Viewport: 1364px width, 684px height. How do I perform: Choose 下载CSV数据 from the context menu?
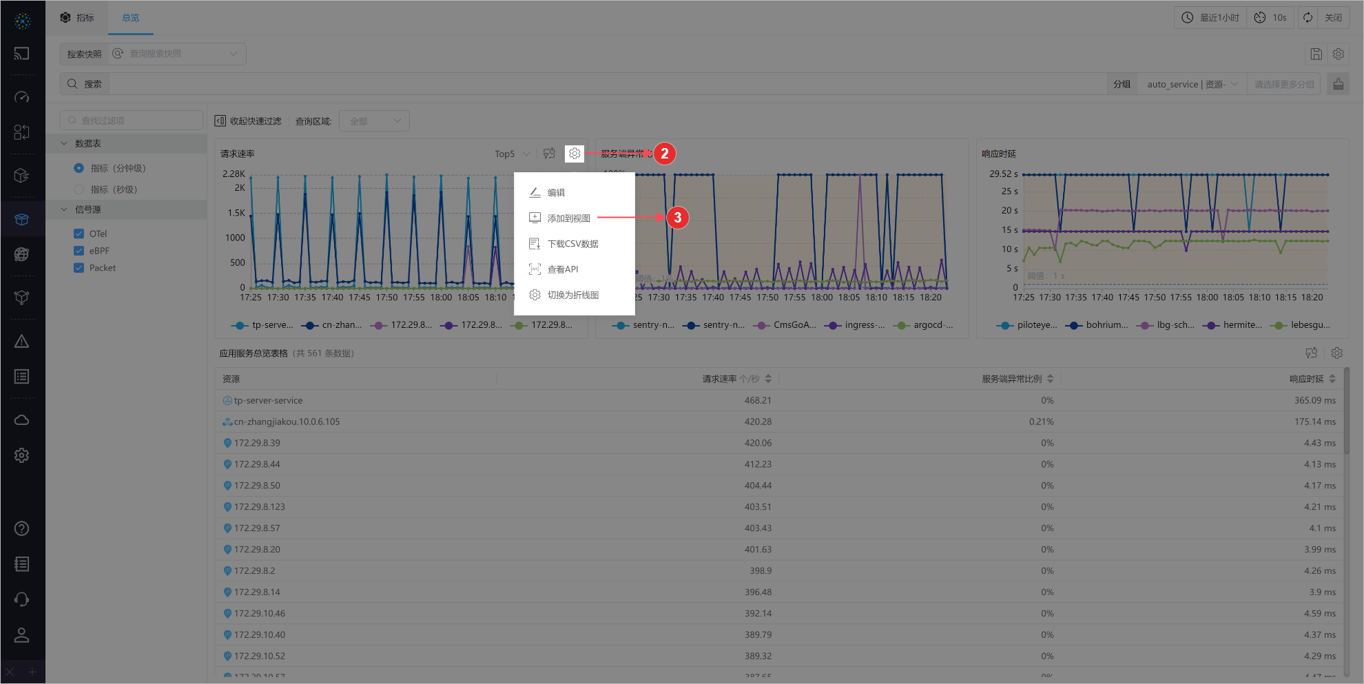pyautogui.click(x=572, y=244)
